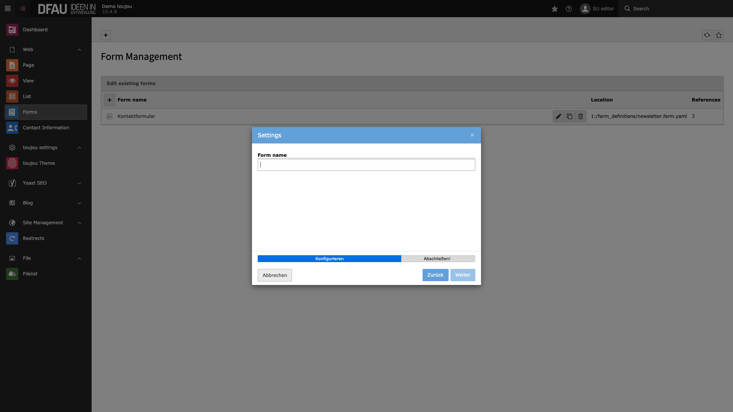Screen dimensions: 733x412
Task: Delete Kontaktformular via the trash icon
Action: pyautogui.click(x=580, y=116)
